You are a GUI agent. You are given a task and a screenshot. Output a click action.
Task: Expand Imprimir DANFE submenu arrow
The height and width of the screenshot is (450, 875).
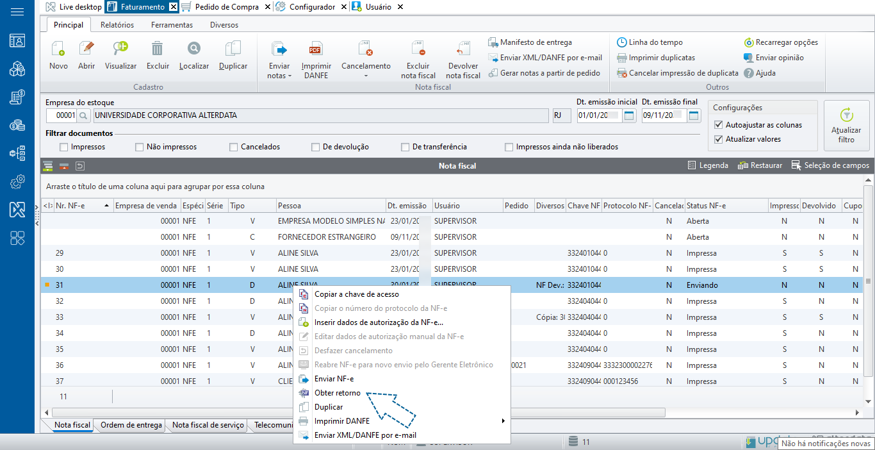(503, 421)
